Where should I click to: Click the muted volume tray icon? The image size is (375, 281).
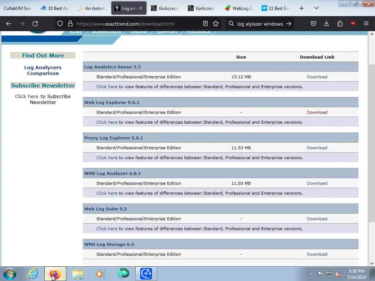(338, 274)
